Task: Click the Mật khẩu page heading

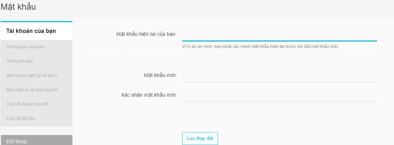Action: [x=18, y=7]
